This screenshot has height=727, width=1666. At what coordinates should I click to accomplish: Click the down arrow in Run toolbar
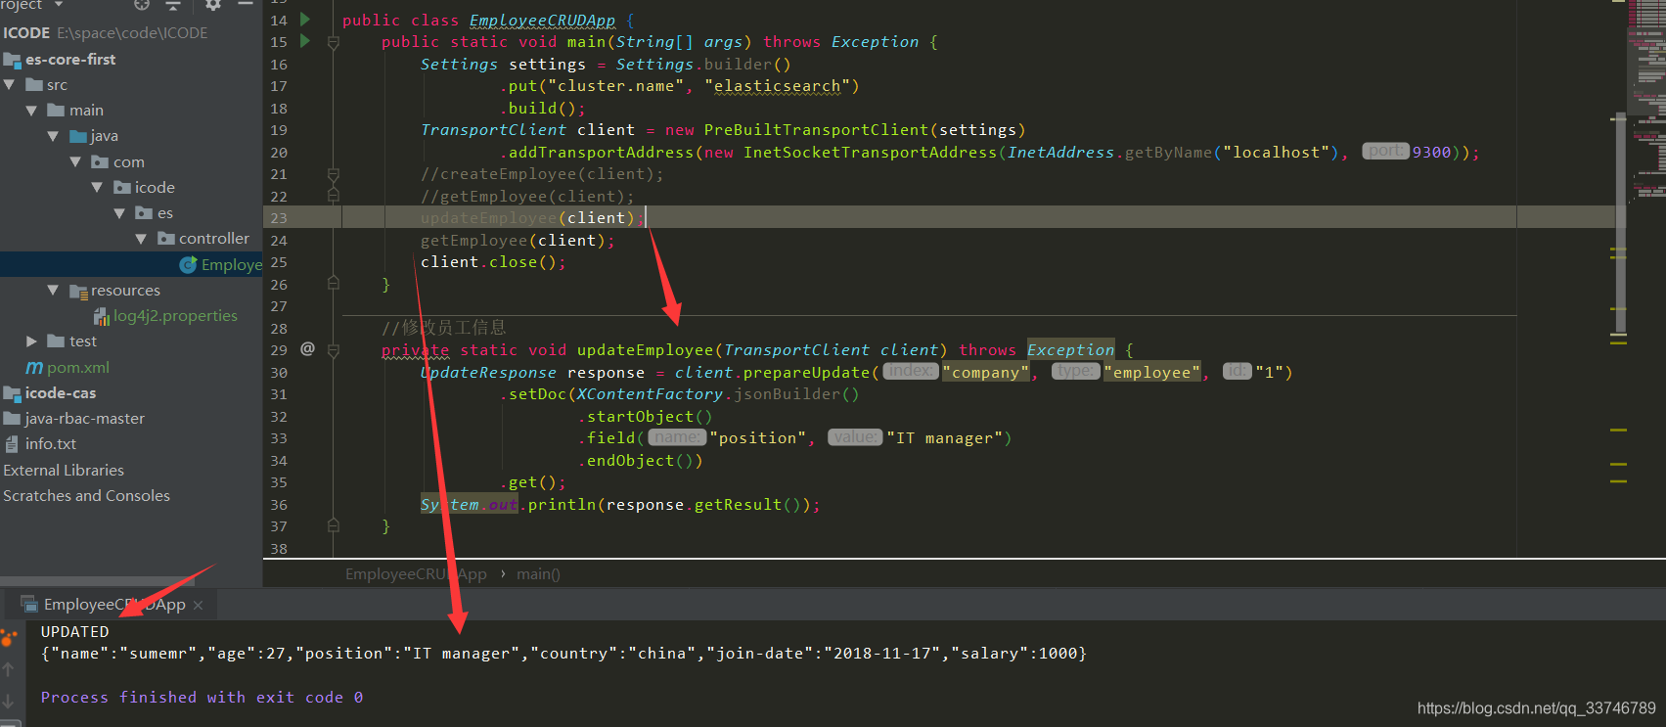[8, 701]
